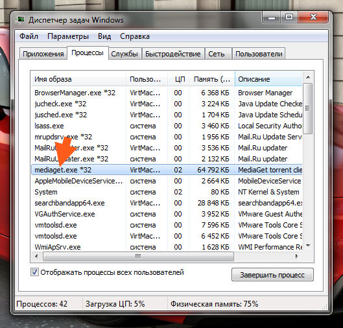This screenshot has height=328, width=343.
Task: Switch to the Службы tab
Action: pyautogui.click(x=124, y=54)
